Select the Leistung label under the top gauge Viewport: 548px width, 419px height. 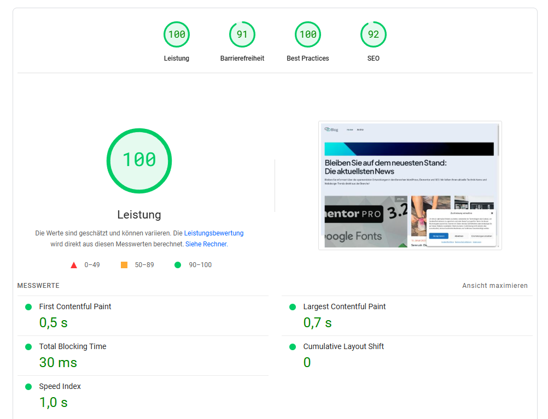tap(176, 58)
